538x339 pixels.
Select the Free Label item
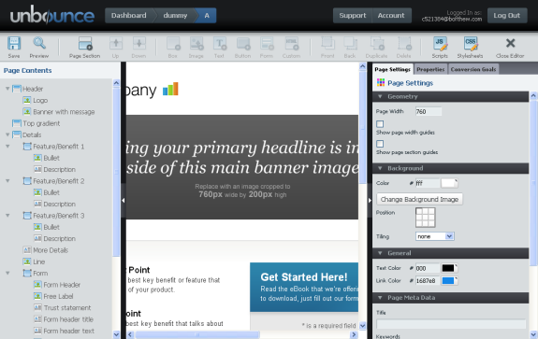pos(53,296)
